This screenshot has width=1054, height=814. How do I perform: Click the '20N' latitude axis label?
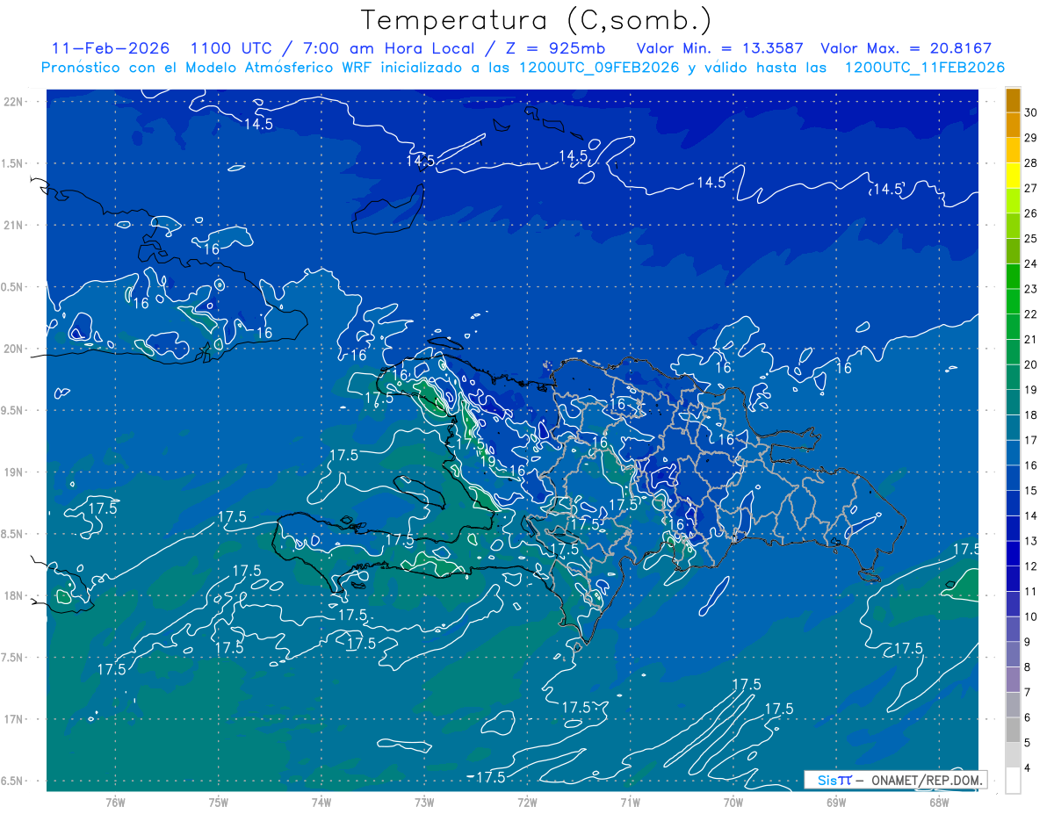click(x=12, y=349)
